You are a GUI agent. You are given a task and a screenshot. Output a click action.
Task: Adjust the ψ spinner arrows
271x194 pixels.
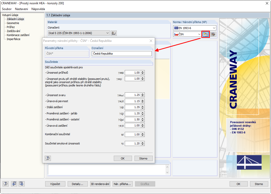(x=142, y=134)
